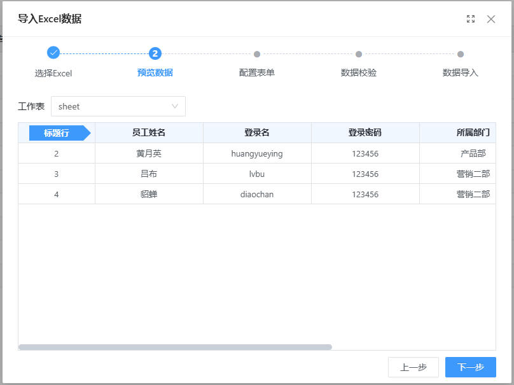Click the 配置表单 step dot
Screen dimensions: 514x385
[257, 54]
